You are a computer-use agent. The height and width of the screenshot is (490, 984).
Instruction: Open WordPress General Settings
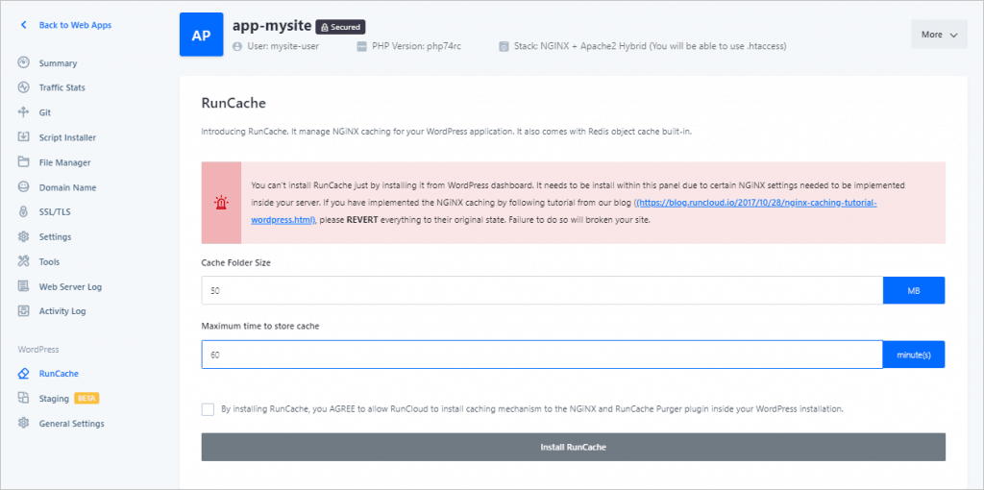[x=71, y=424]
